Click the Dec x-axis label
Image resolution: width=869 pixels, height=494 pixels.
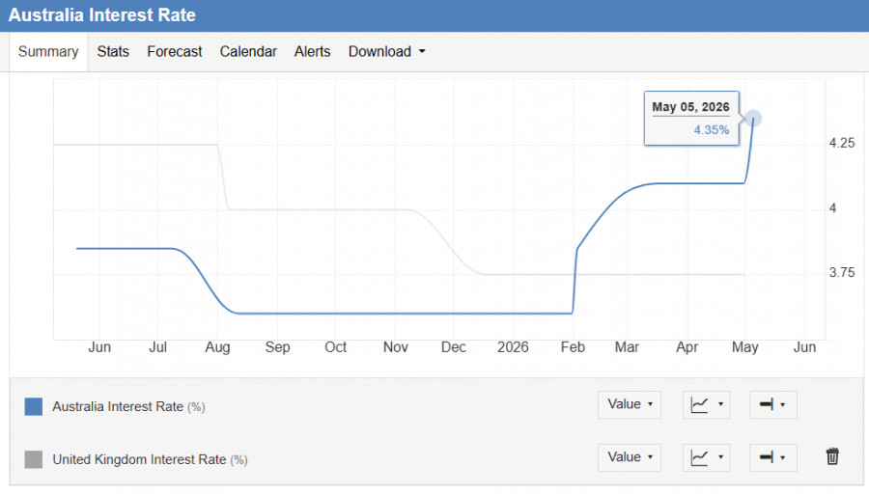coord(454,347)
